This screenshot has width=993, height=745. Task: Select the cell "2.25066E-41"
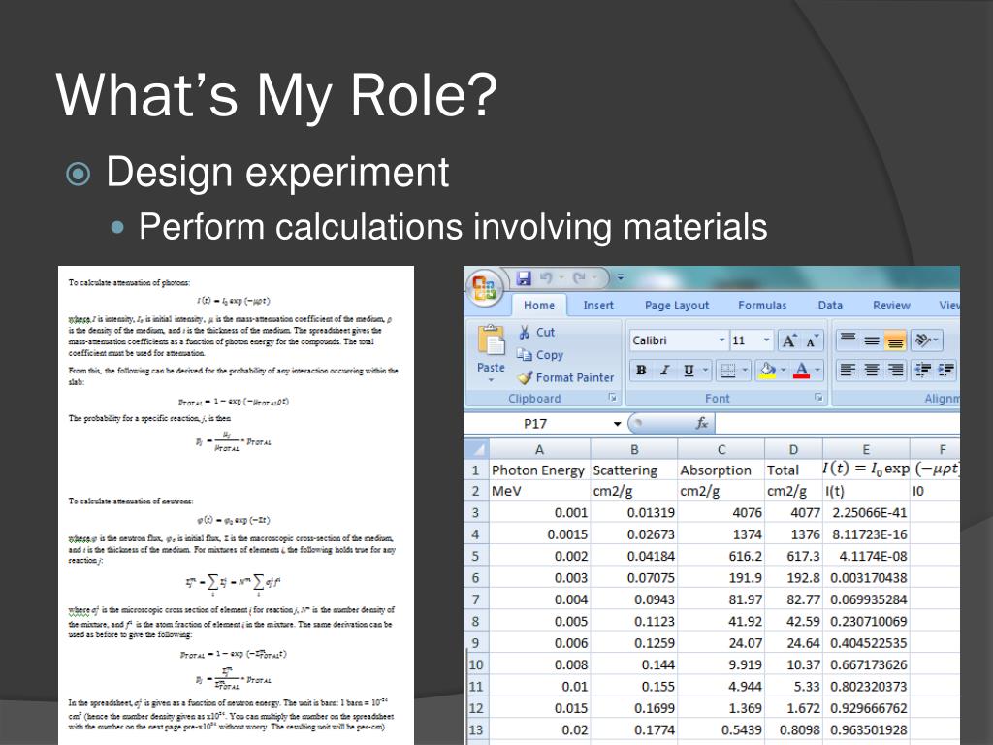(866, 512)
